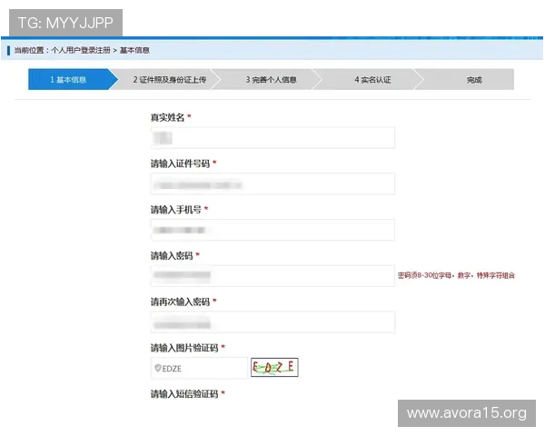Click the 真实姓名 input field
The image size is (545, 436).
[272, 138]
